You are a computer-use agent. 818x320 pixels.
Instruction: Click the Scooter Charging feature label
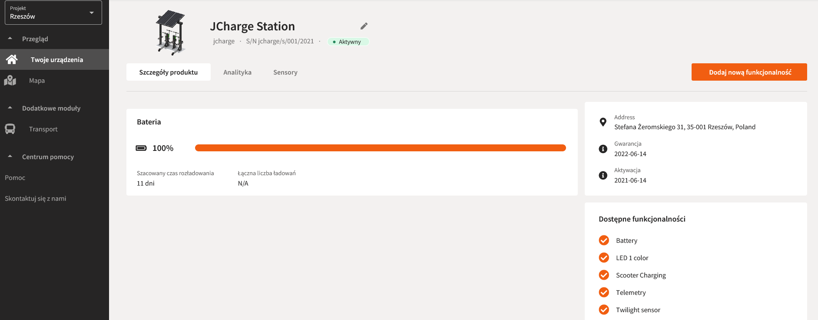[x=641, y=275]
